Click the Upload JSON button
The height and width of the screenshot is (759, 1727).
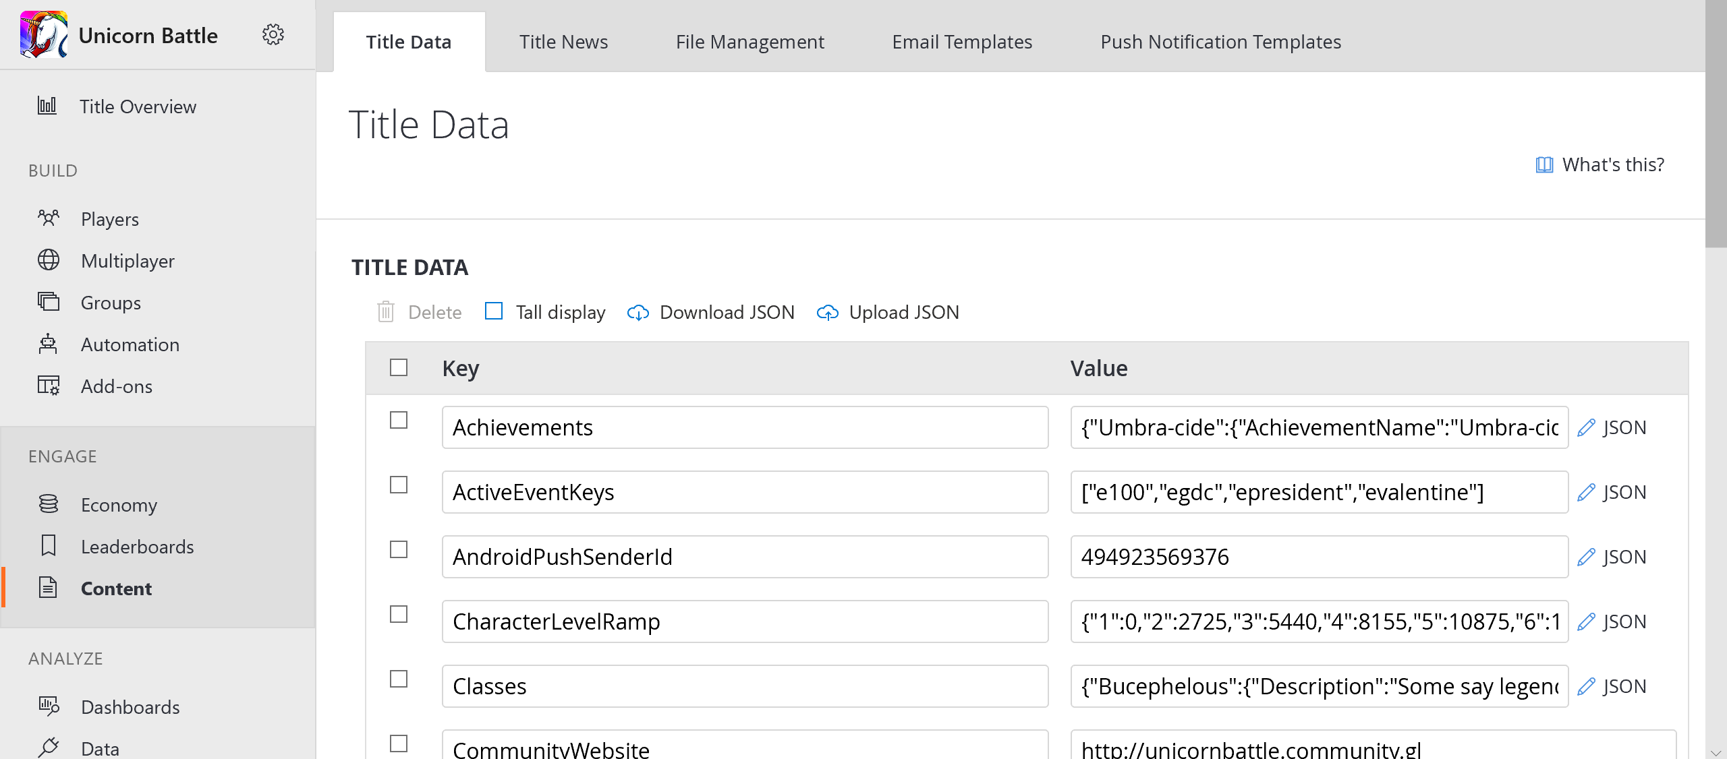click(889, 312)
